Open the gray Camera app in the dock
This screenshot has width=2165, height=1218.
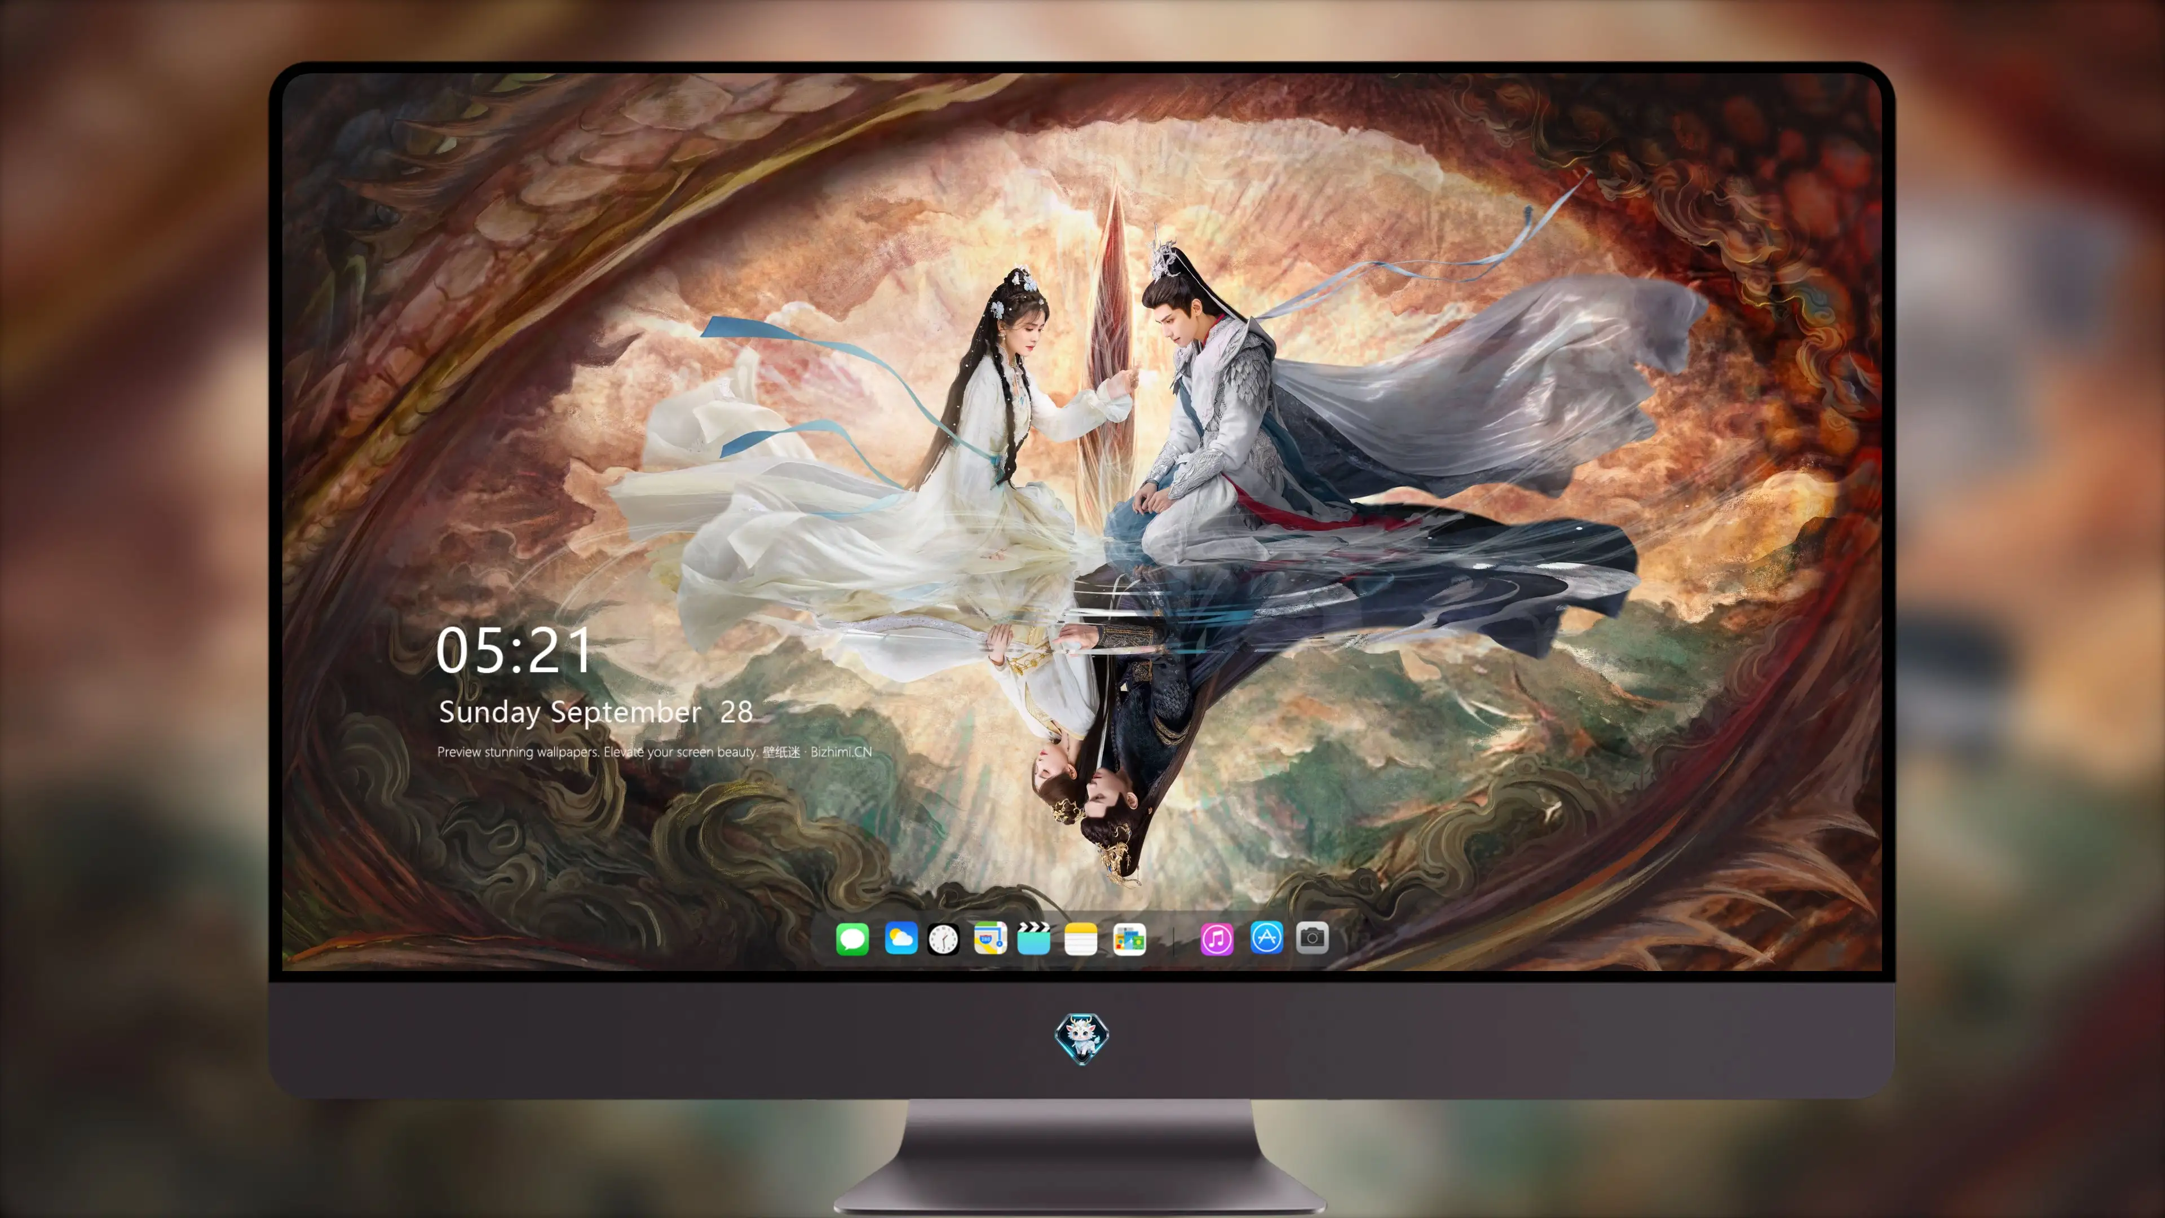[1312, 937]
